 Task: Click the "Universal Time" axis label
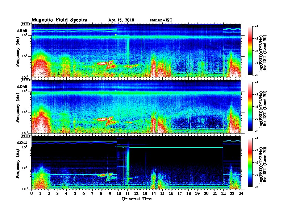coord(137,199)
